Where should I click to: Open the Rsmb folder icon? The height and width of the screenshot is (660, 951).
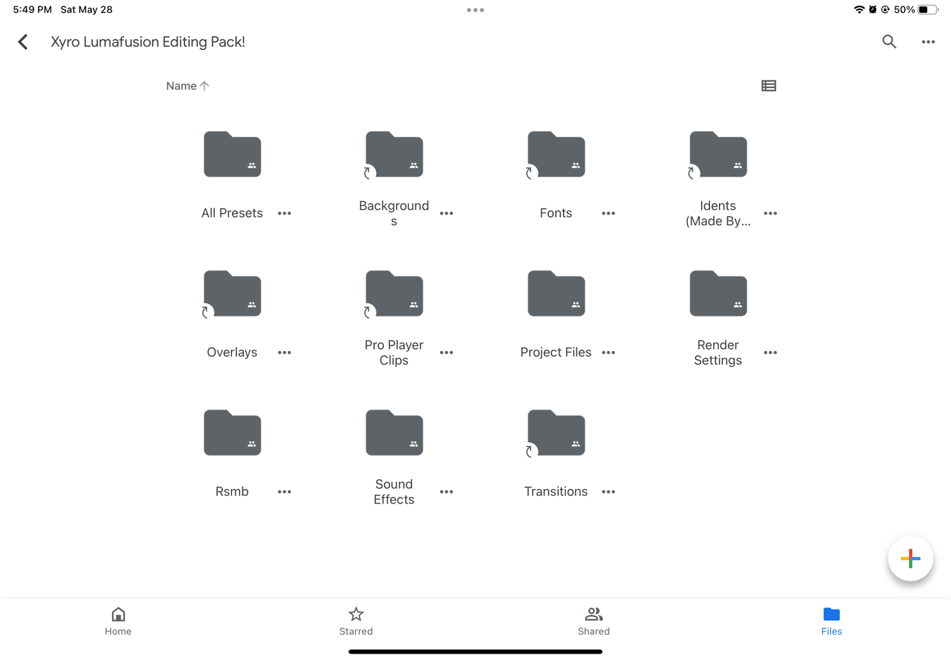[232, 433]
